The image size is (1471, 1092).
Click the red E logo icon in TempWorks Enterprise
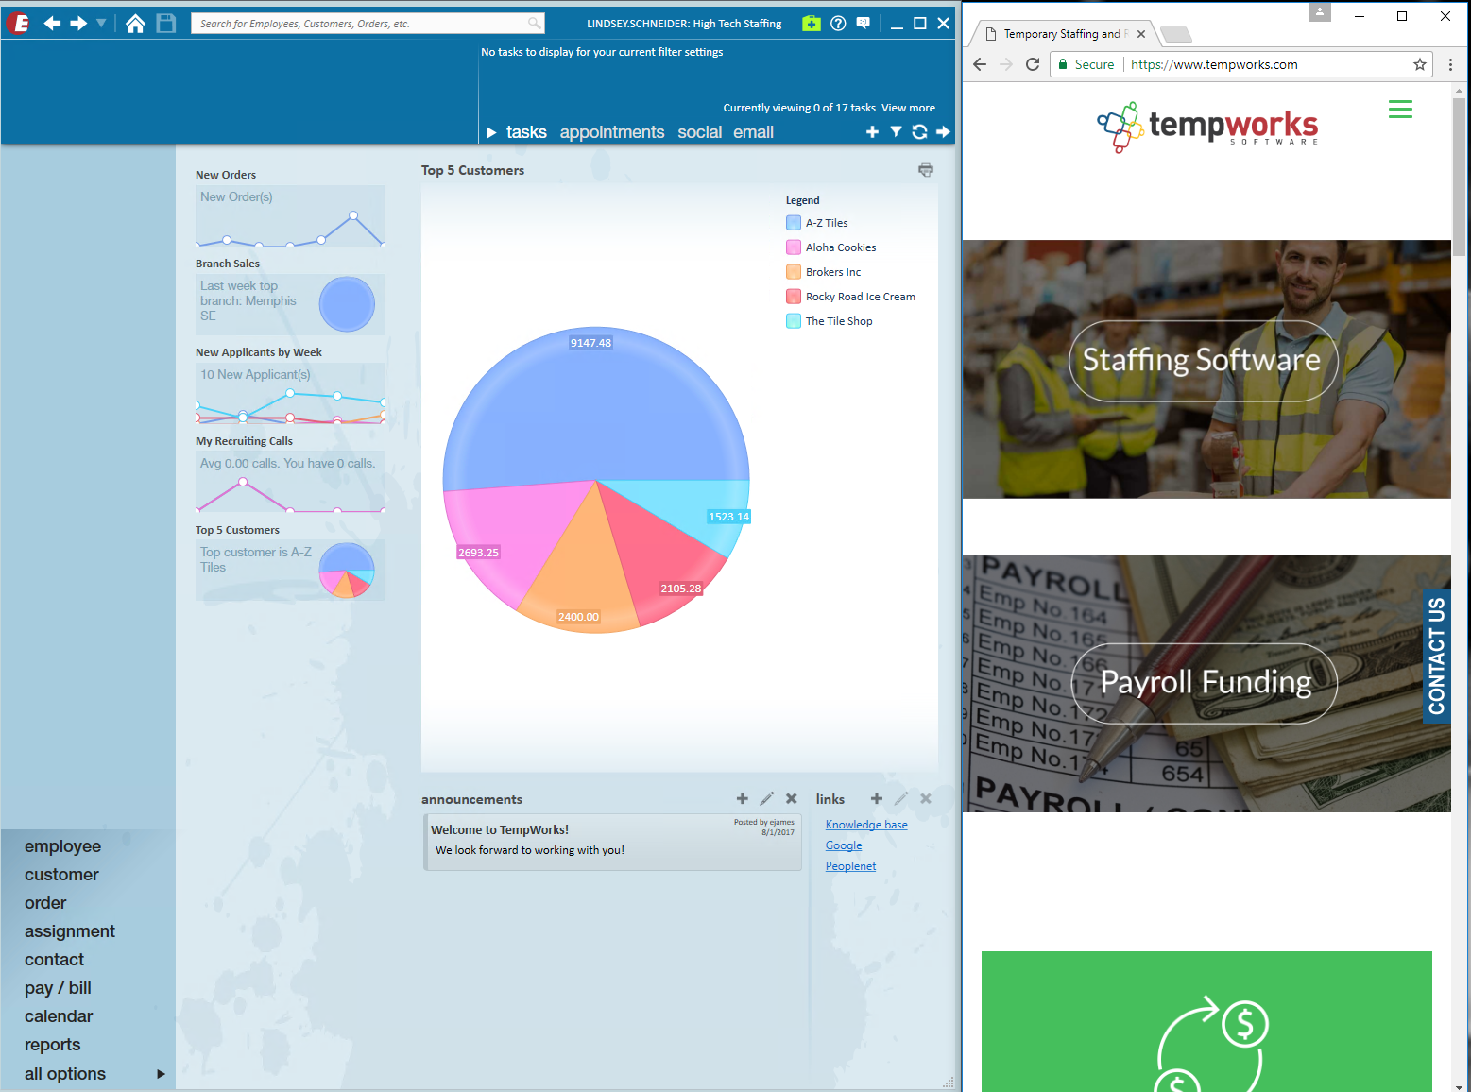point(18,23)
